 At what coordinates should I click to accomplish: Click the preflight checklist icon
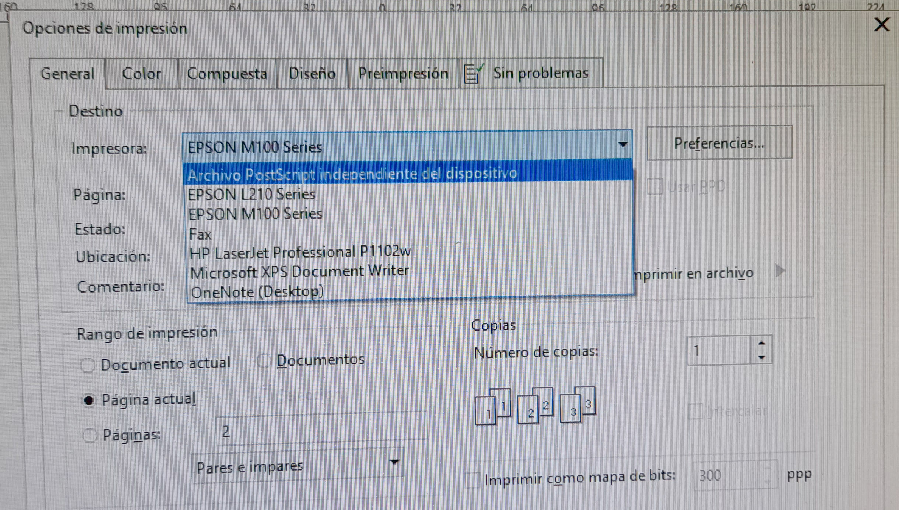click(473, 73)
